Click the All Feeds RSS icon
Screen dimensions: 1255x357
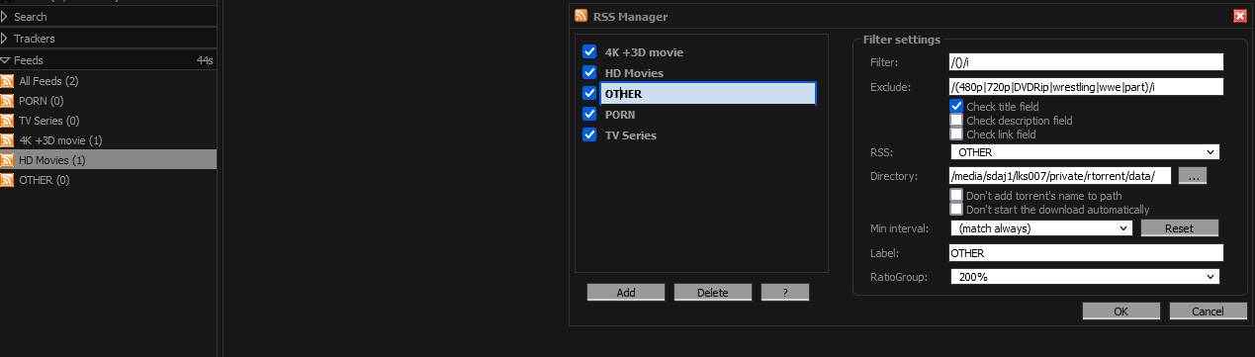7,81
